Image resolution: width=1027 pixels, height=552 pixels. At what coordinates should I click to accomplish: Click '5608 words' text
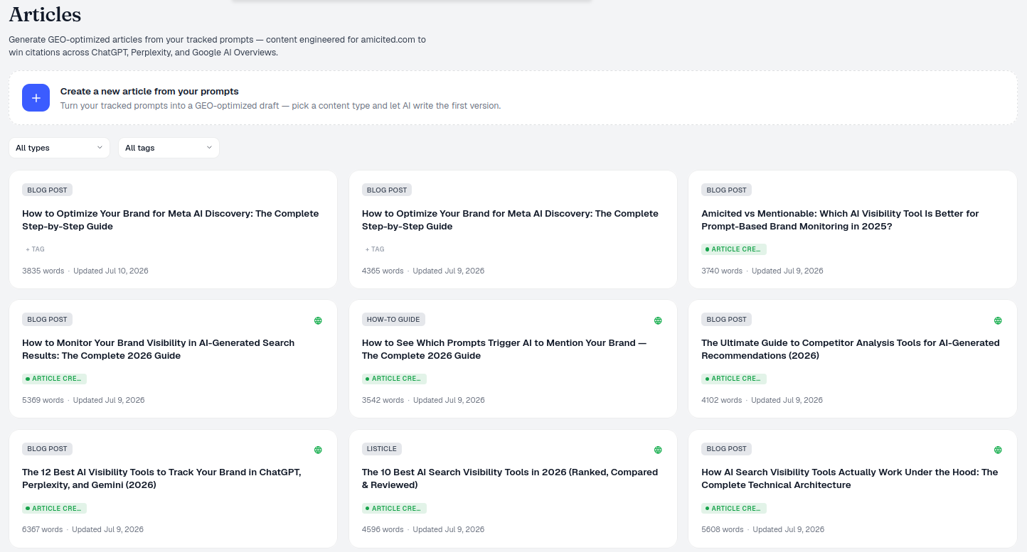pyautogui.click(x=723, y=529)
